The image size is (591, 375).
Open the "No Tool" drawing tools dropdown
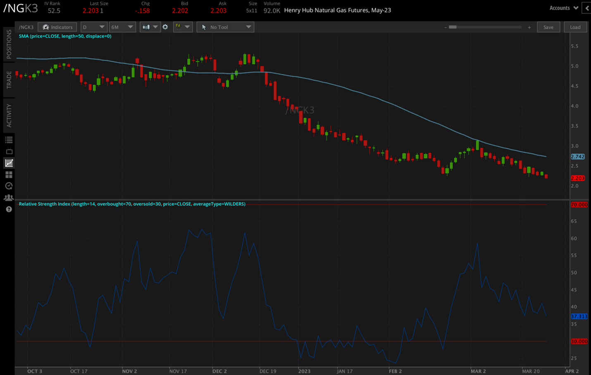225,27
